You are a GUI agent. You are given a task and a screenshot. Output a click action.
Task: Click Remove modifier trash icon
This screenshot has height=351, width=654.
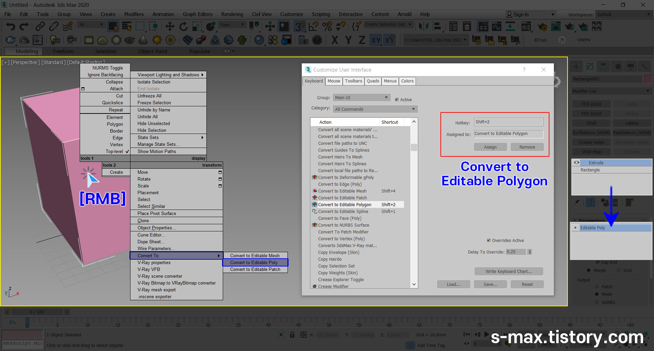pos(615,202)
